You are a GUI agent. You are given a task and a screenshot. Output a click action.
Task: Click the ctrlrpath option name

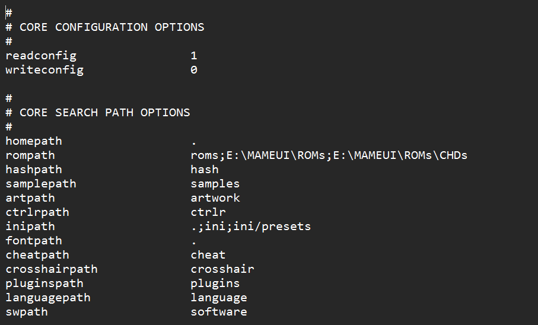pyautogui.click(x=37, y=212)
